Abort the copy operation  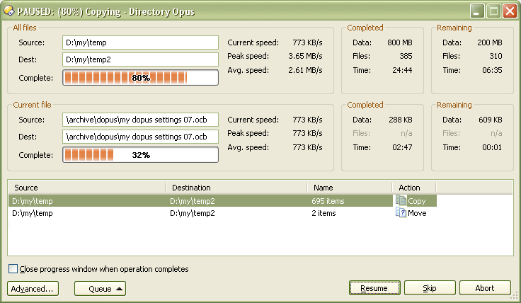pos(485,288)
